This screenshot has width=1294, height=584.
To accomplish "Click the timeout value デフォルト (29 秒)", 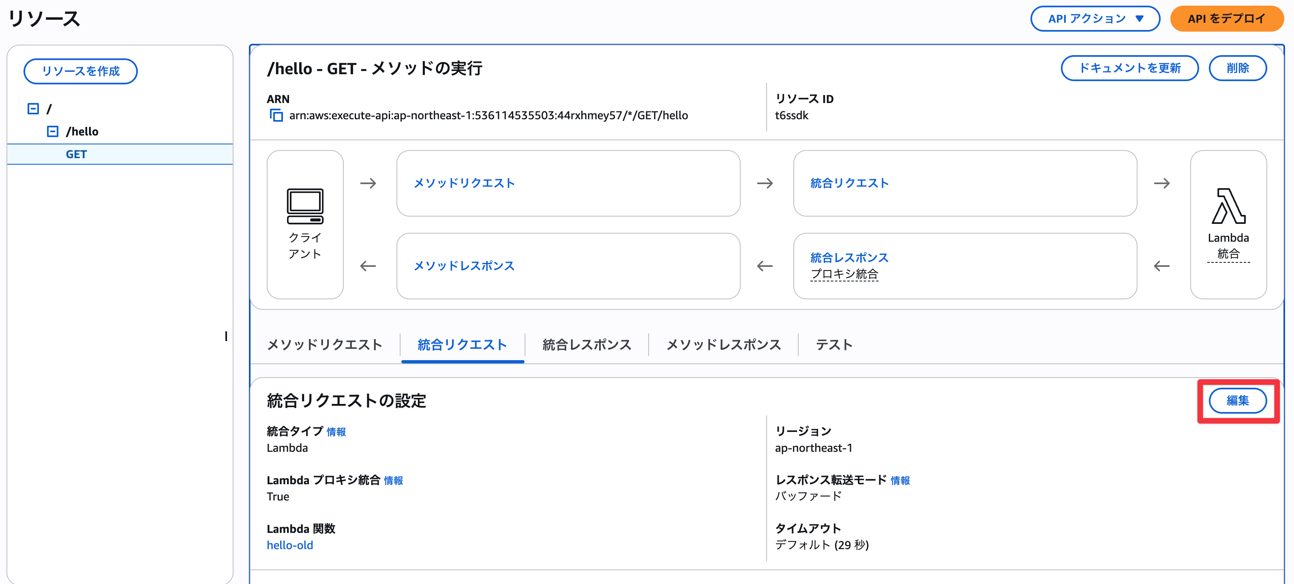I will coord(822,545).
